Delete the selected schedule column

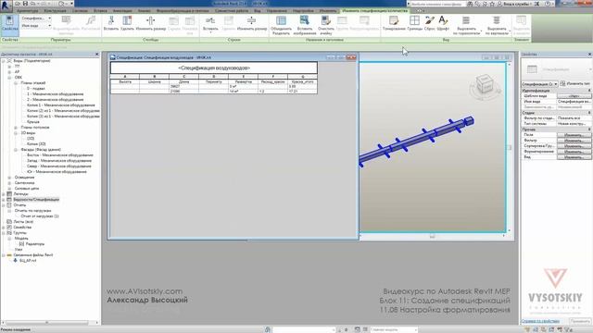[127, 22]
